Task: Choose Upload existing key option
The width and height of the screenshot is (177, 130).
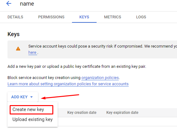Action: coord(32,119)
